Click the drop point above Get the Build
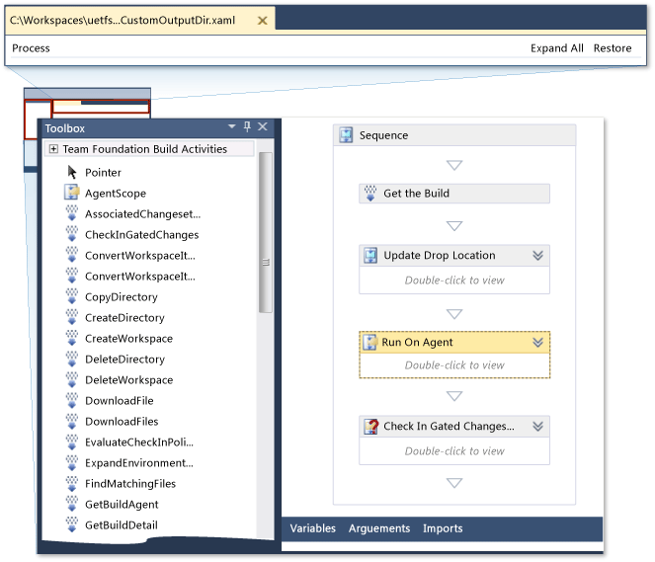The height and width of the screenshot is (562, 655). click(x=454, y=165)
